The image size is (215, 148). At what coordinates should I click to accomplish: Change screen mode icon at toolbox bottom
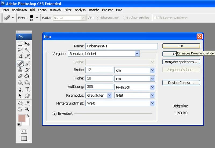[x=24, y=138]
